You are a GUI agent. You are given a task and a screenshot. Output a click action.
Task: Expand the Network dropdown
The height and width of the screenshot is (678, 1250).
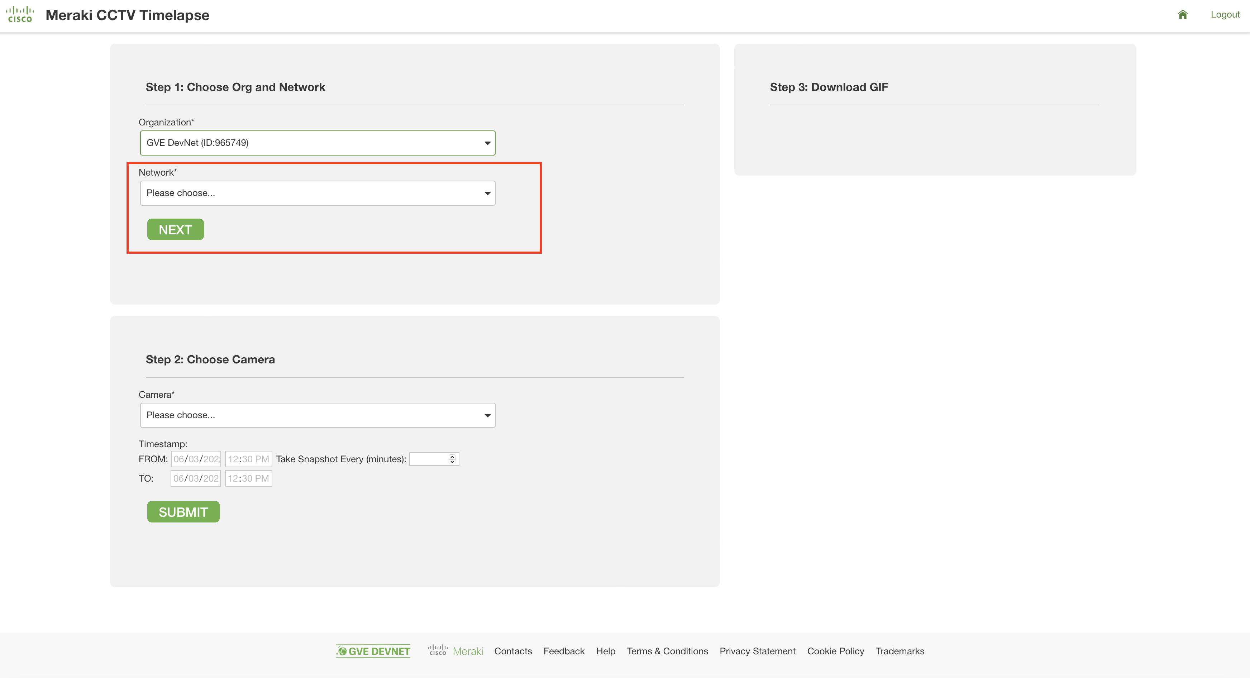tap(318, 193)
